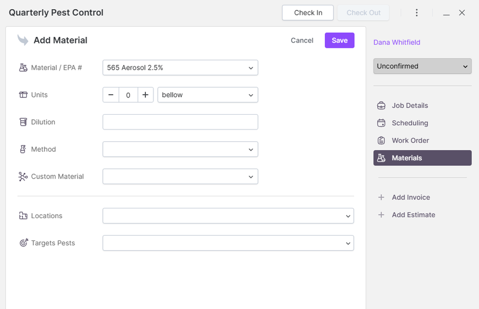Click the beaker icon beside Dilution
This screenshot has height=309, width=479.
(x=23, y=122)
